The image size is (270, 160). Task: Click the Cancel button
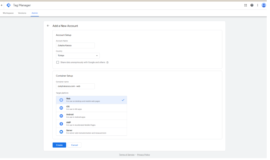coord(74,145)
